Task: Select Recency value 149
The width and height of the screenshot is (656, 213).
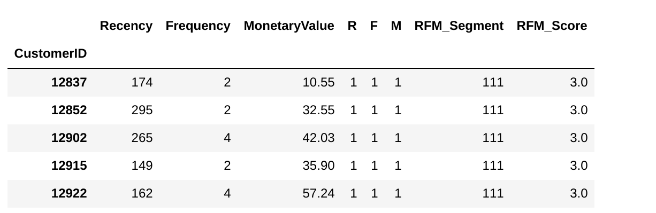Action: tap(142, 165)
